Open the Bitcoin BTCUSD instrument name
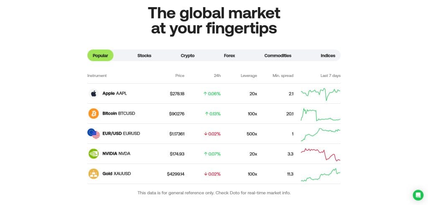The height and width of the screenshot is (205, 428). pos(119,113)
